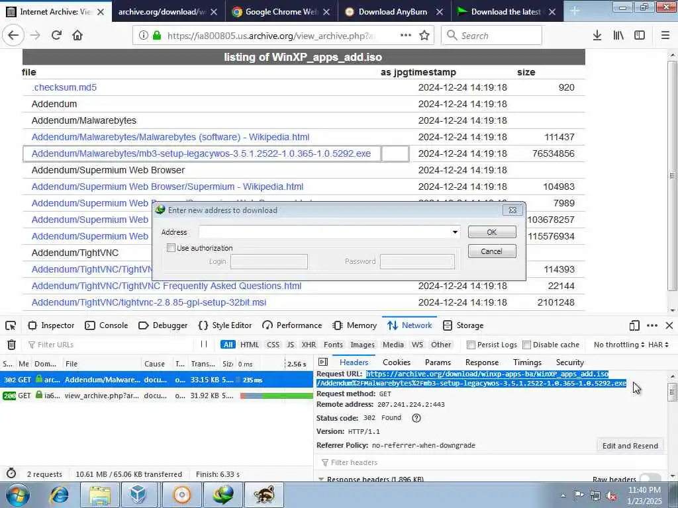Switch to Internet Download Manager taskbar icon
The image size is (678, 508).
pyautogui.click(x=223, y=495)
